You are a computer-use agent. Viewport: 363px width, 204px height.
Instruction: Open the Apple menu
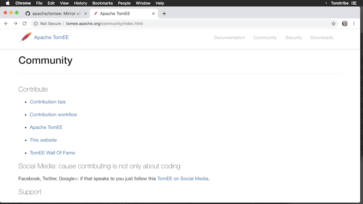pos(8,3)
